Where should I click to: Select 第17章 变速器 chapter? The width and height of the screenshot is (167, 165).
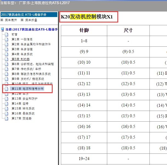coord(21,118)
